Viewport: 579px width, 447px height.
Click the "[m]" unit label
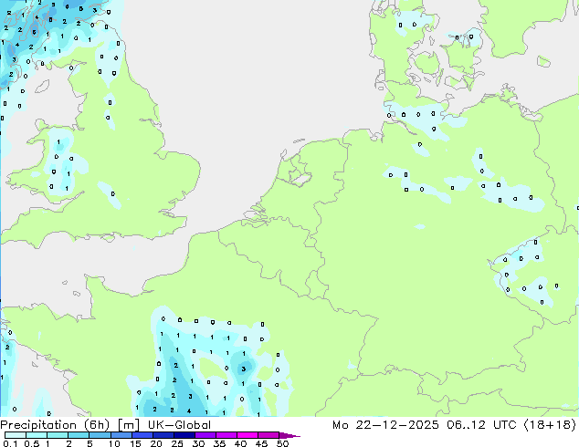coord(128,425)
